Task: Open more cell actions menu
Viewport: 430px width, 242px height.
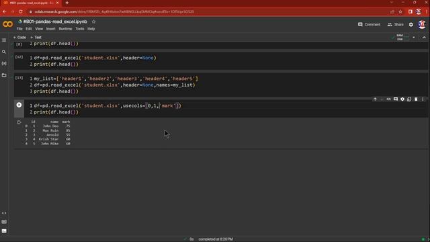Action: 423,99
